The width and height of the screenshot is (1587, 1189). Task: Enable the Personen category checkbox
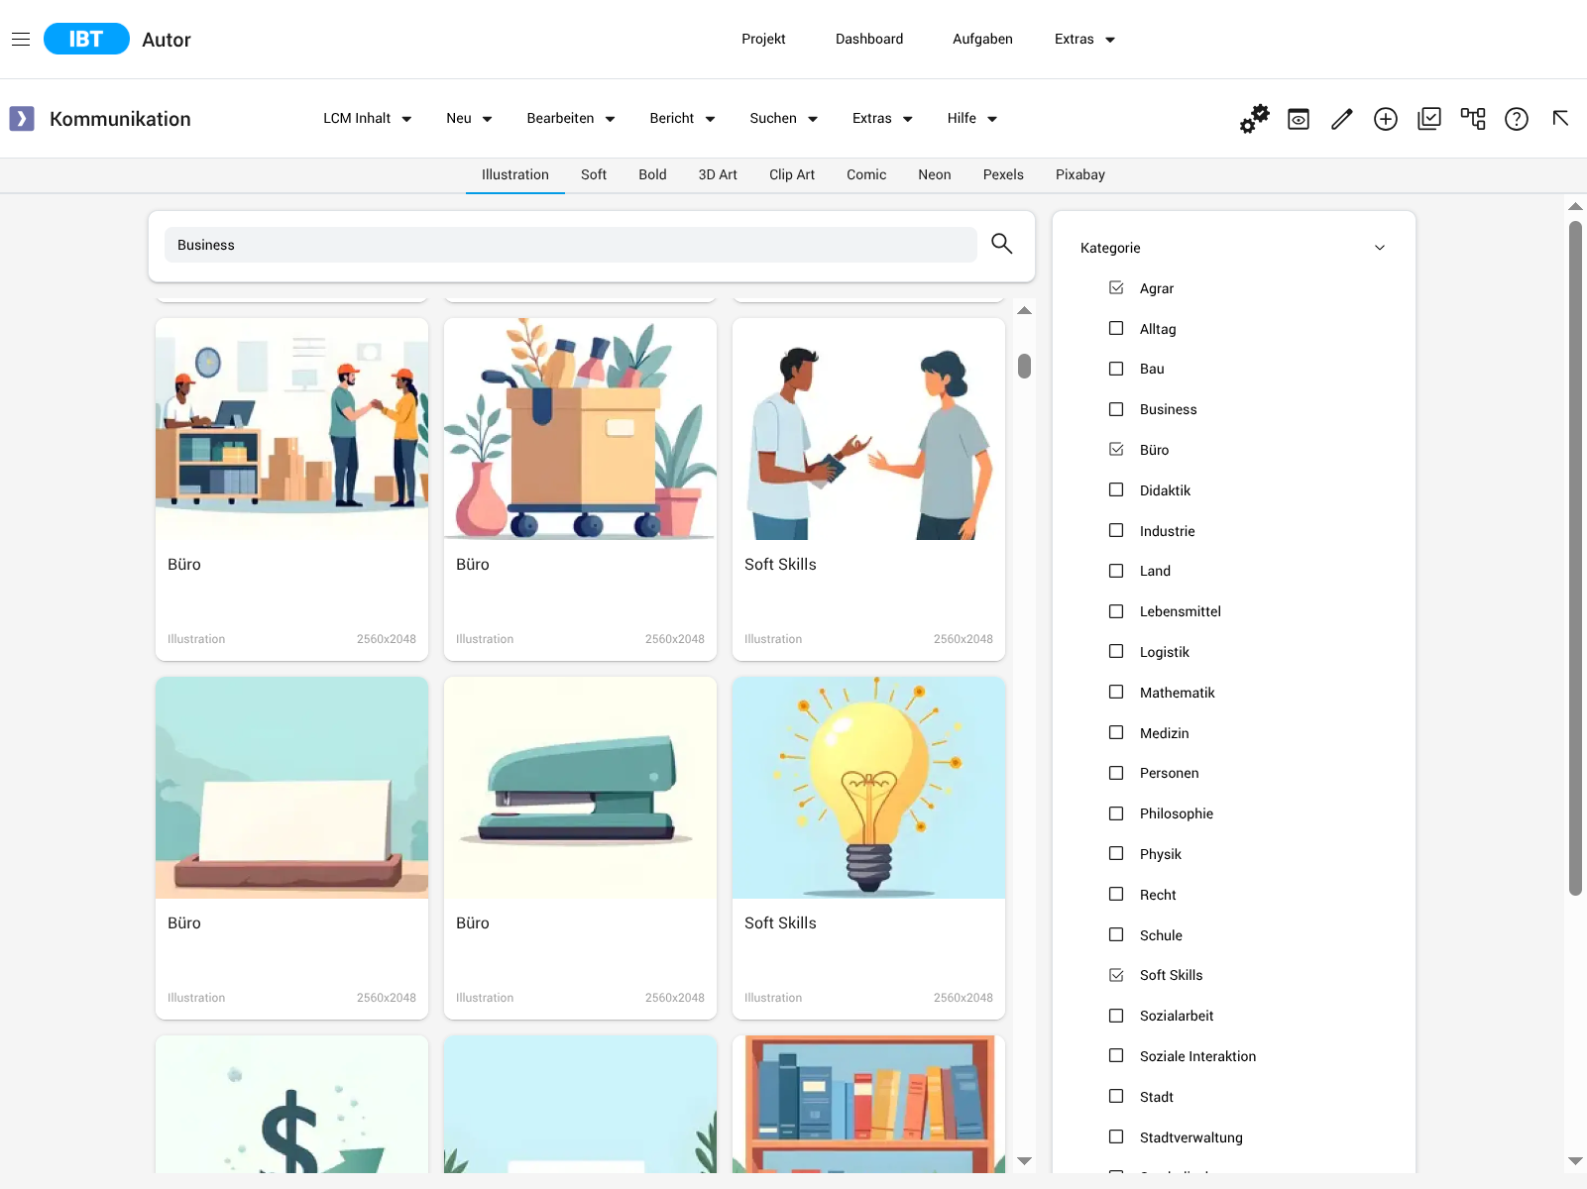1116,773
